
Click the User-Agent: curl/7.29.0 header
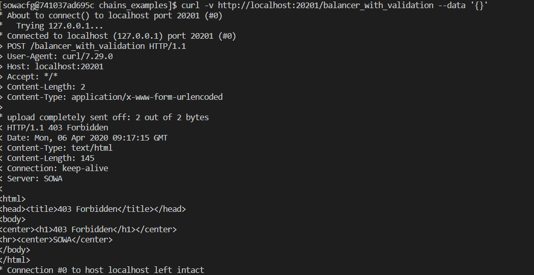(x=60, y=56)
